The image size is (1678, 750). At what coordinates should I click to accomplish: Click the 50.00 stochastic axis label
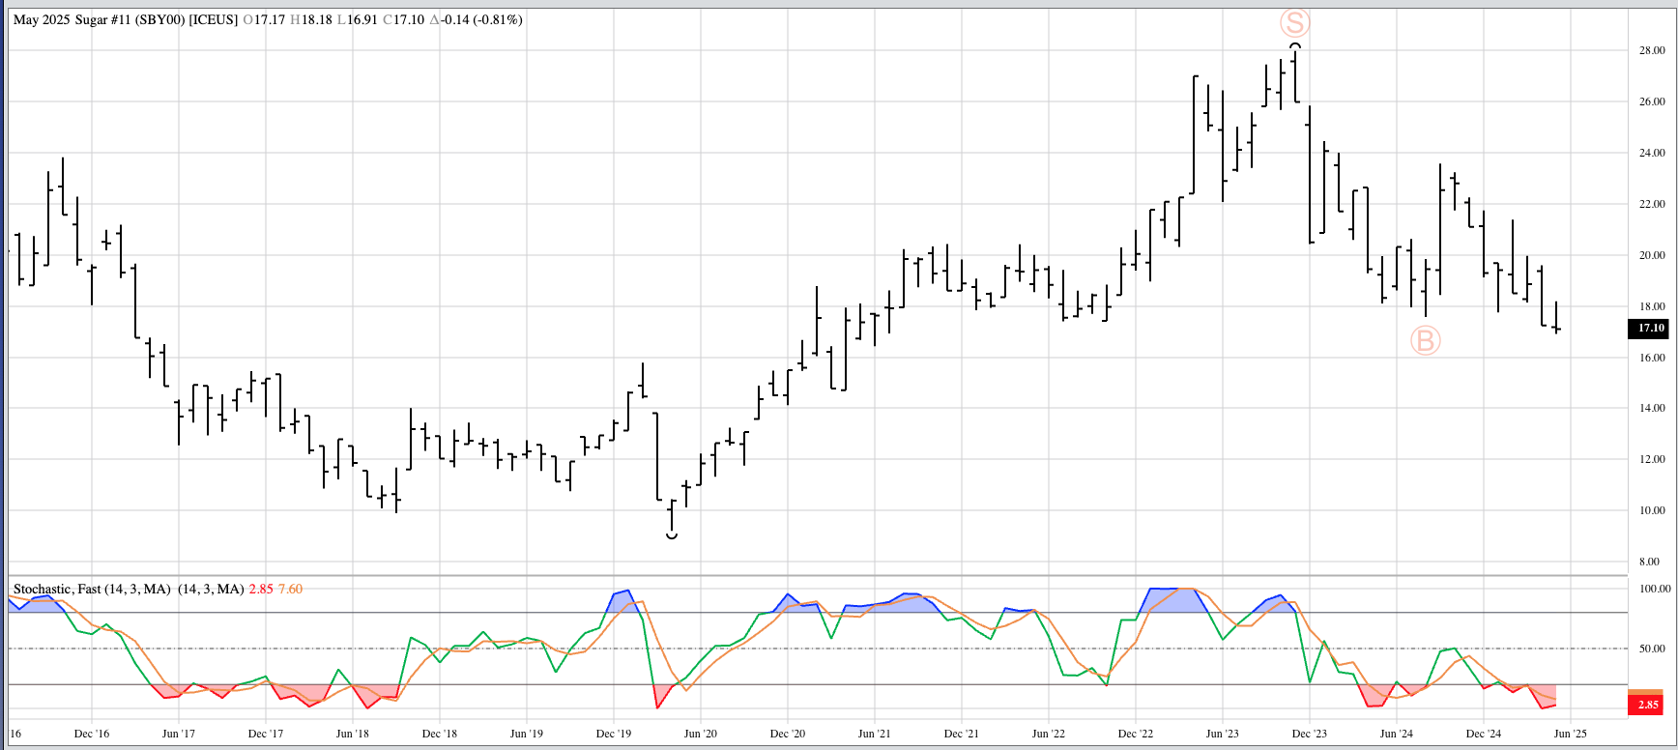[x=1651, y=649]
